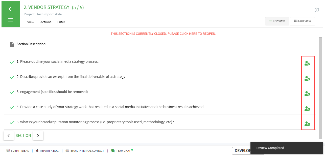The height and width of the screenshot is (155, 325).
Task: Click reviewer icon for question 3
Action: [x=307, y=94]
